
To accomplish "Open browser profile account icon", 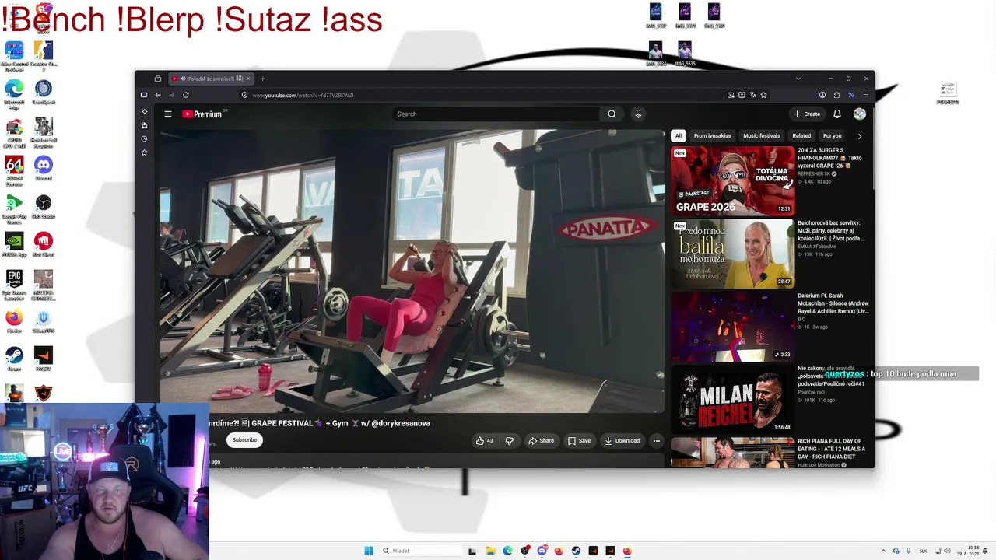I will (x=822, y=95).
